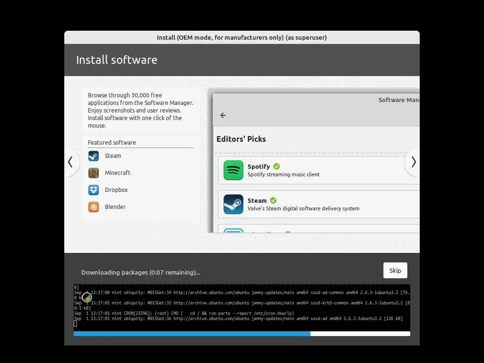This screenshot has width=484, height=363.
Task: Click 'Spotify streaming music client' description
Action: pos(284,174)
